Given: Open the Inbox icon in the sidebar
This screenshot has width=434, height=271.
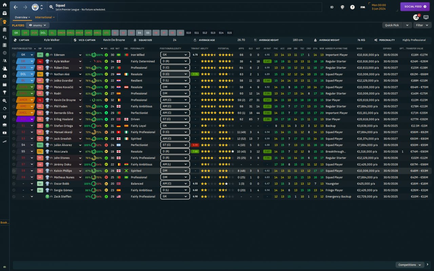Looking at the screenshot, I should (x=5, y=13).
